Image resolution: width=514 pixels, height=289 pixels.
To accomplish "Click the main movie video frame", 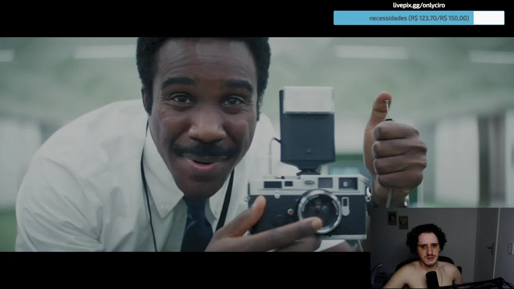I will 257,144.
